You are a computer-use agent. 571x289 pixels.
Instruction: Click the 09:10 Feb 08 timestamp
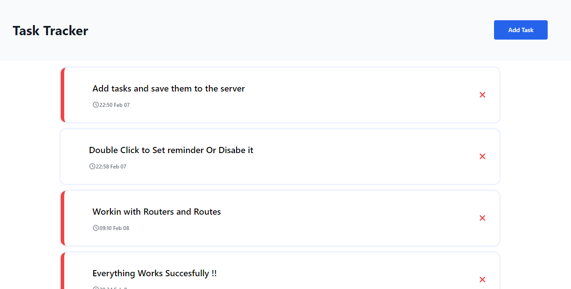point(114,228)
